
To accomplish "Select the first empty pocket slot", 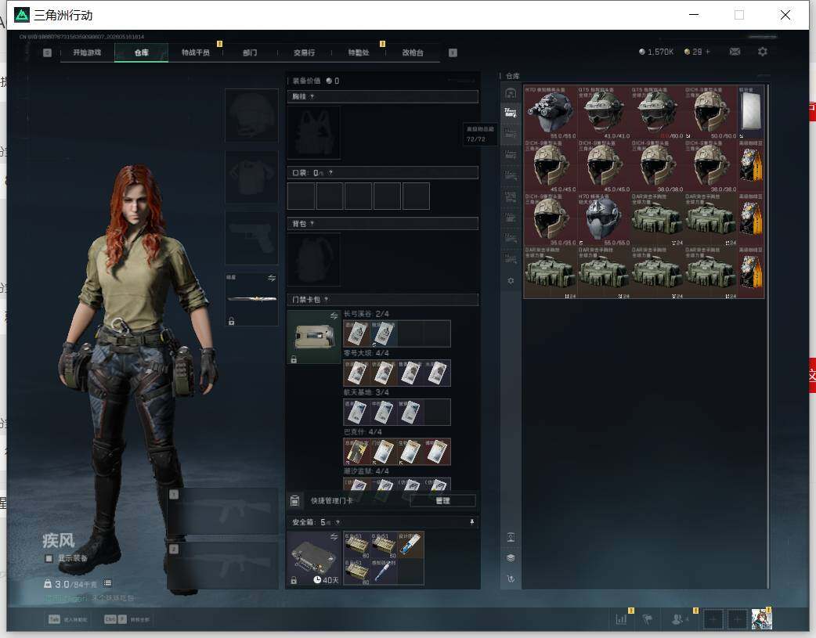I will coord(301,196).
